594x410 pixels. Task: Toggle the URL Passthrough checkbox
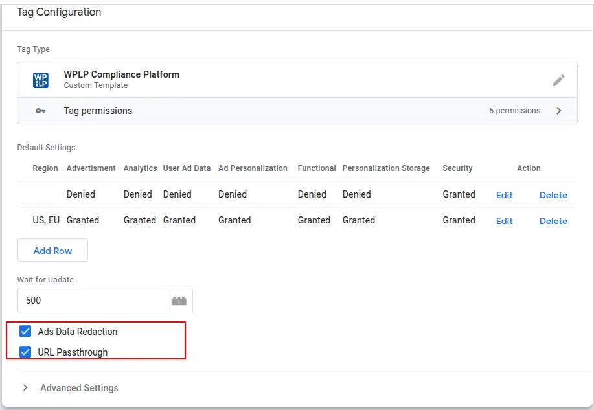(25, 352)
